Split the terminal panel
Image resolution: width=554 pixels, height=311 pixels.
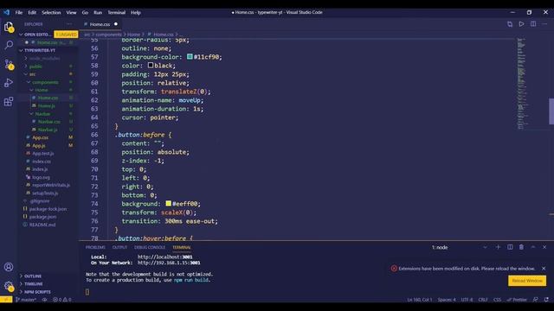click(510, 247)
